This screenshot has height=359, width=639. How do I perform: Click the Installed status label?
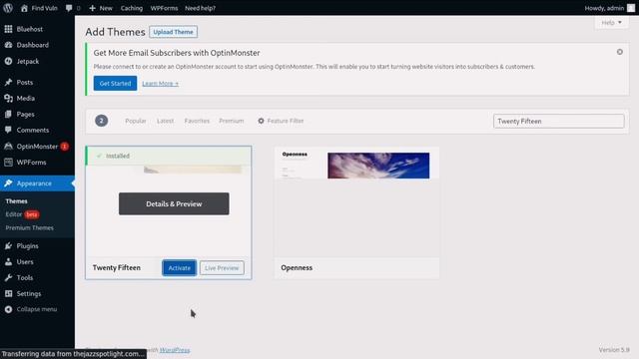pos(118,156)
